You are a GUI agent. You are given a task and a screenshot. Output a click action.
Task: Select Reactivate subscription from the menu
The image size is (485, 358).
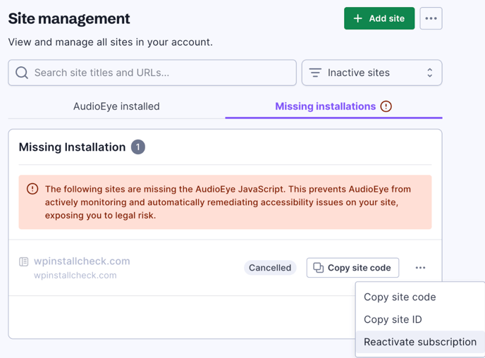tap(420, 342)
